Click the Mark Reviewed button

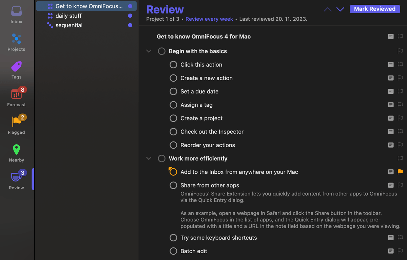click(x=375, y=9)
